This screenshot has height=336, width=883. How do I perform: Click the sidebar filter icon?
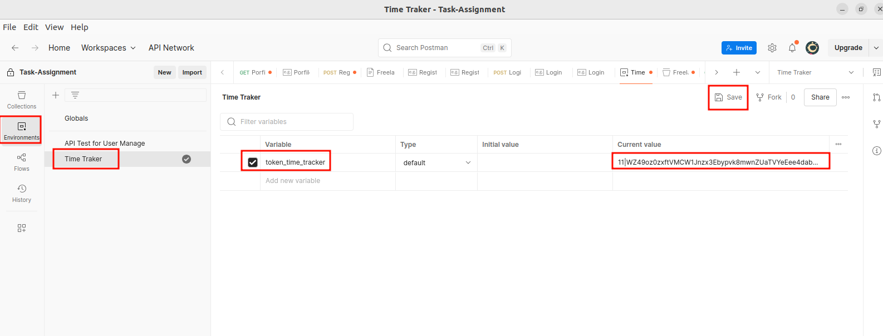pos(75,95)
